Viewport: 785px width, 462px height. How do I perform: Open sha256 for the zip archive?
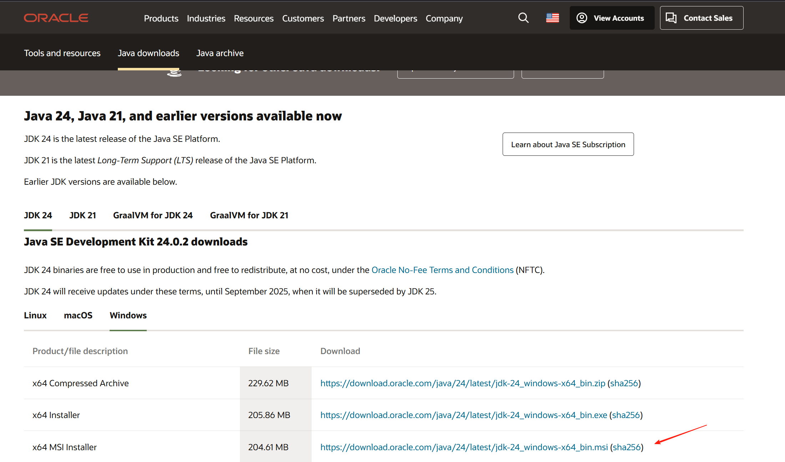624,383
